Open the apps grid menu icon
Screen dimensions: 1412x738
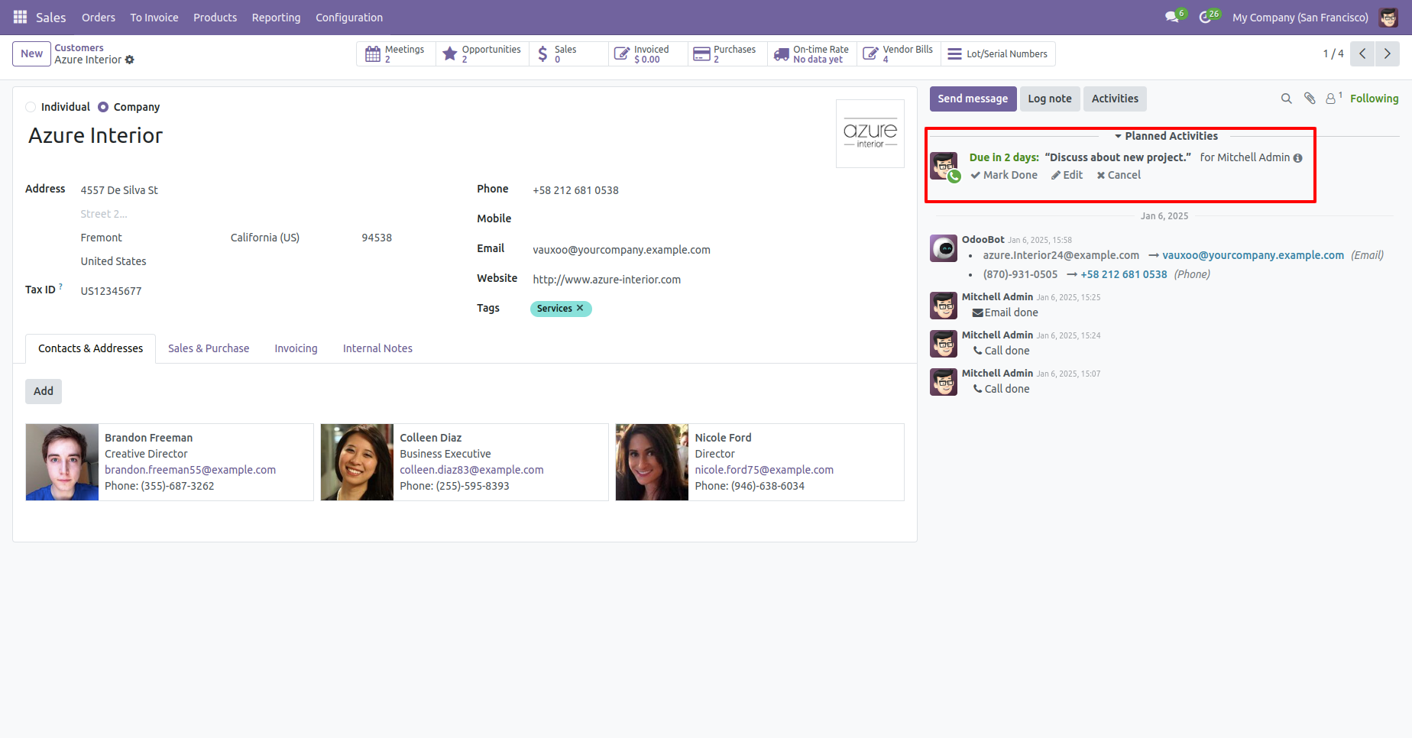click(20, 17)
